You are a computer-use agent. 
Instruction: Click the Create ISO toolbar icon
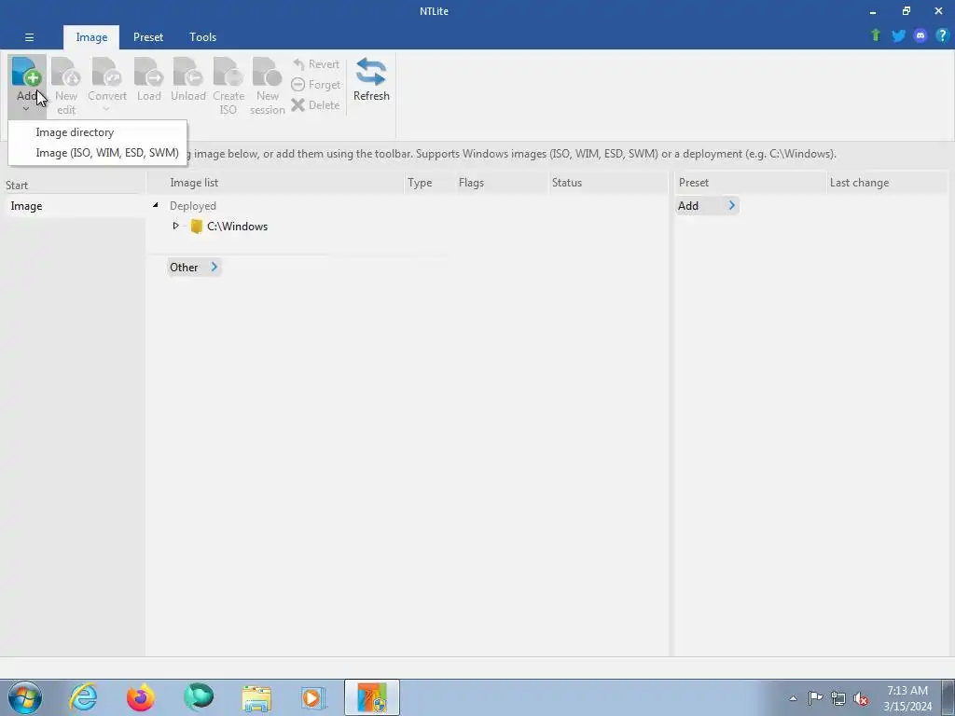228,71
